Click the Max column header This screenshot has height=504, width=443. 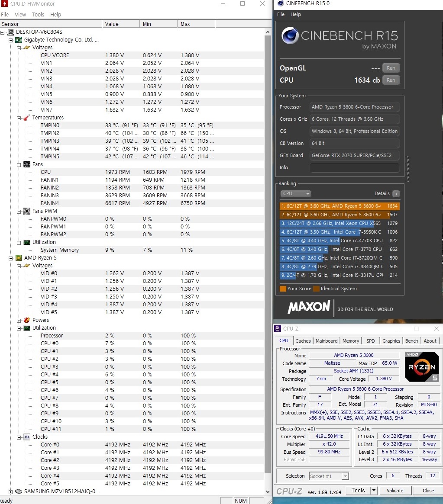pyautogui.click(x=196, y=24)
